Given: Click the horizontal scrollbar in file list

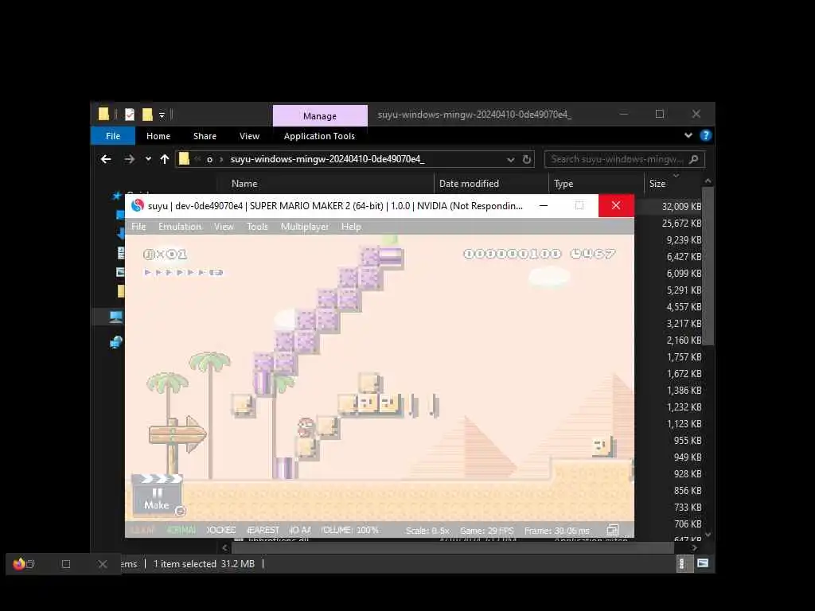Looking at the screenshot, I should [x=452, y=547].
